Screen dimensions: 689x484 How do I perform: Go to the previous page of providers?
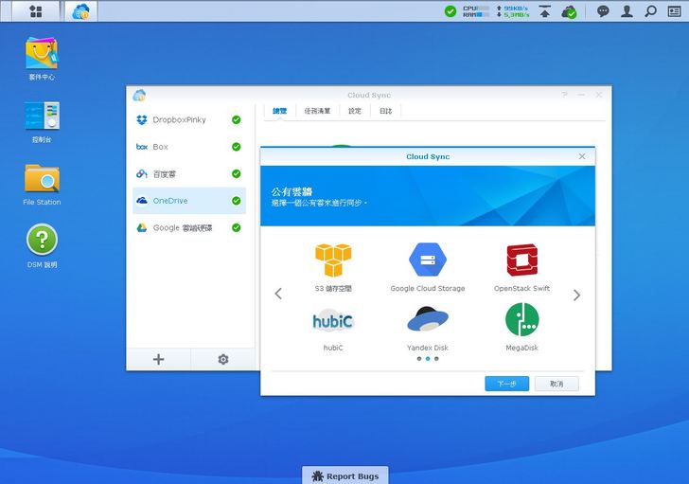click(x=278, y=295)
